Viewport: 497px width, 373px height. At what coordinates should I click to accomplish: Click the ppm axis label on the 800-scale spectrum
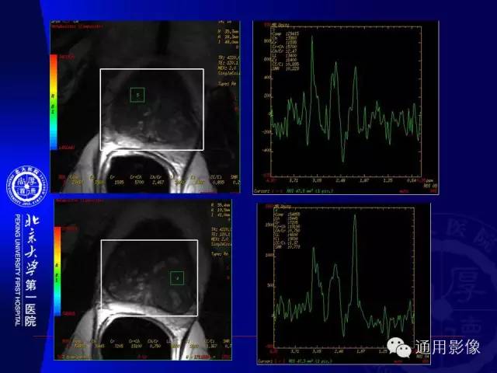(x=429, y=180)
